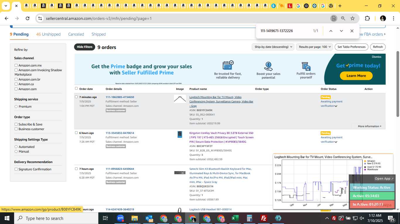Switch to the ChatGPT favicon tab
The width and height of the screenshot is (400, 224).
(x=306, y=6)
